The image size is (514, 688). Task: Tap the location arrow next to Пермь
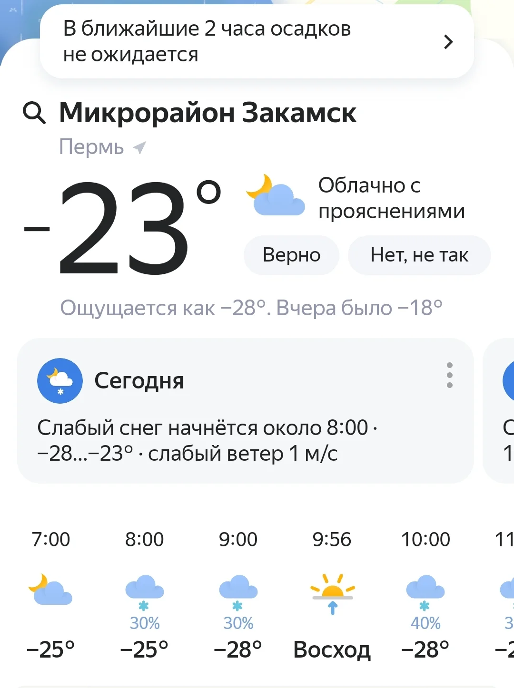pos(139,147)
